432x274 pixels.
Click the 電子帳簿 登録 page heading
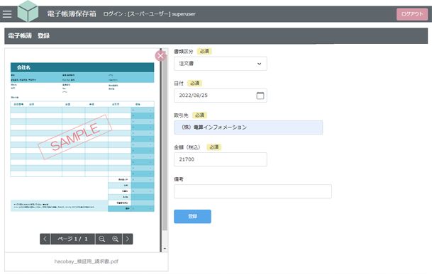click(29, 36)
